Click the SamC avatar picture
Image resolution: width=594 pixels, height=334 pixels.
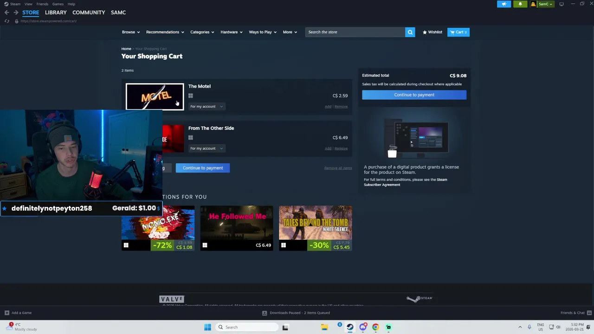[533, 4]
